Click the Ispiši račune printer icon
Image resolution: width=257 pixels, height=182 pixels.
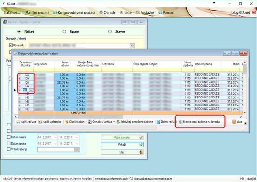pos(18,122)
